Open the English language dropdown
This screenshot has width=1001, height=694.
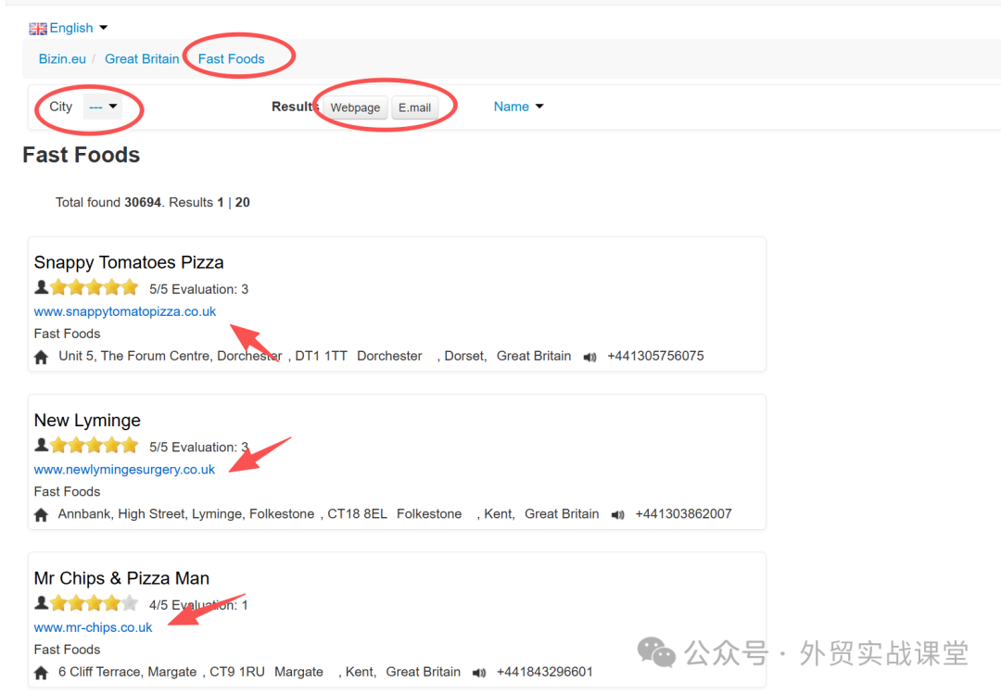[78, 28]
